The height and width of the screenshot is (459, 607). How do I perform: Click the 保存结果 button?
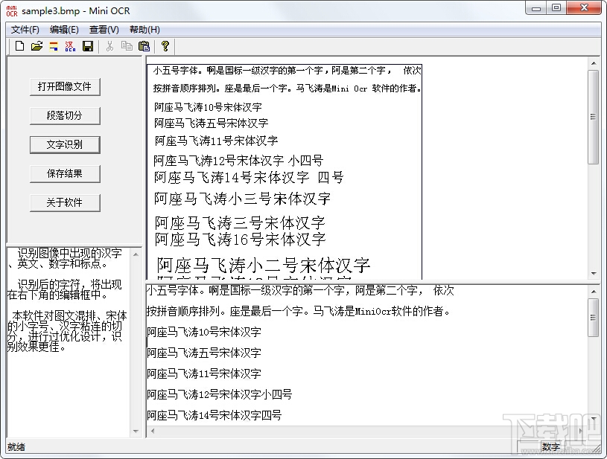tap(65, 173)
